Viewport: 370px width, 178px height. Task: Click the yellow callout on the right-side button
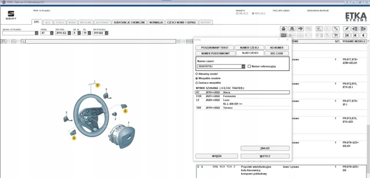(x=126, y=111)
